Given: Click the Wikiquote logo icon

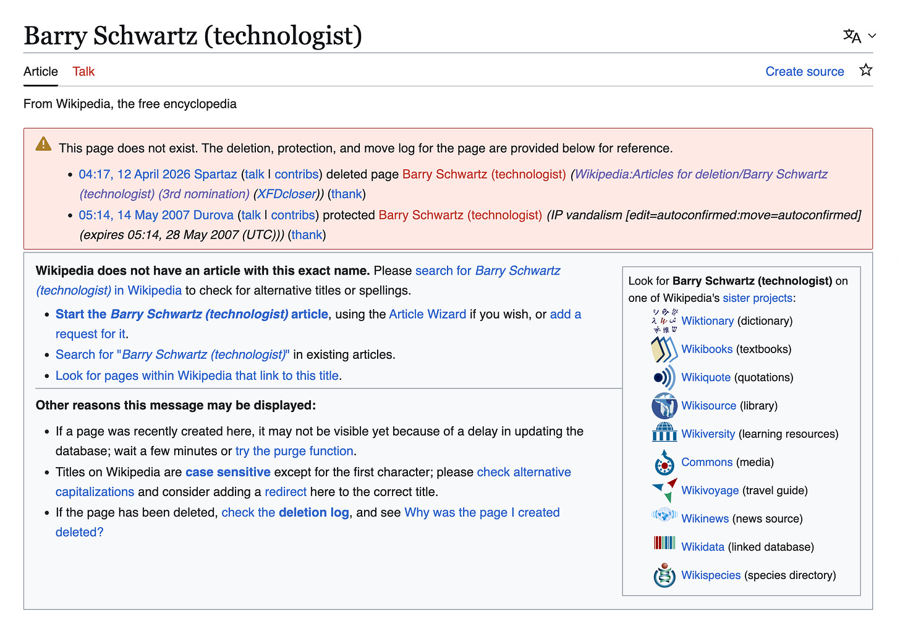Looking at the screenshot, I should 664,377.
